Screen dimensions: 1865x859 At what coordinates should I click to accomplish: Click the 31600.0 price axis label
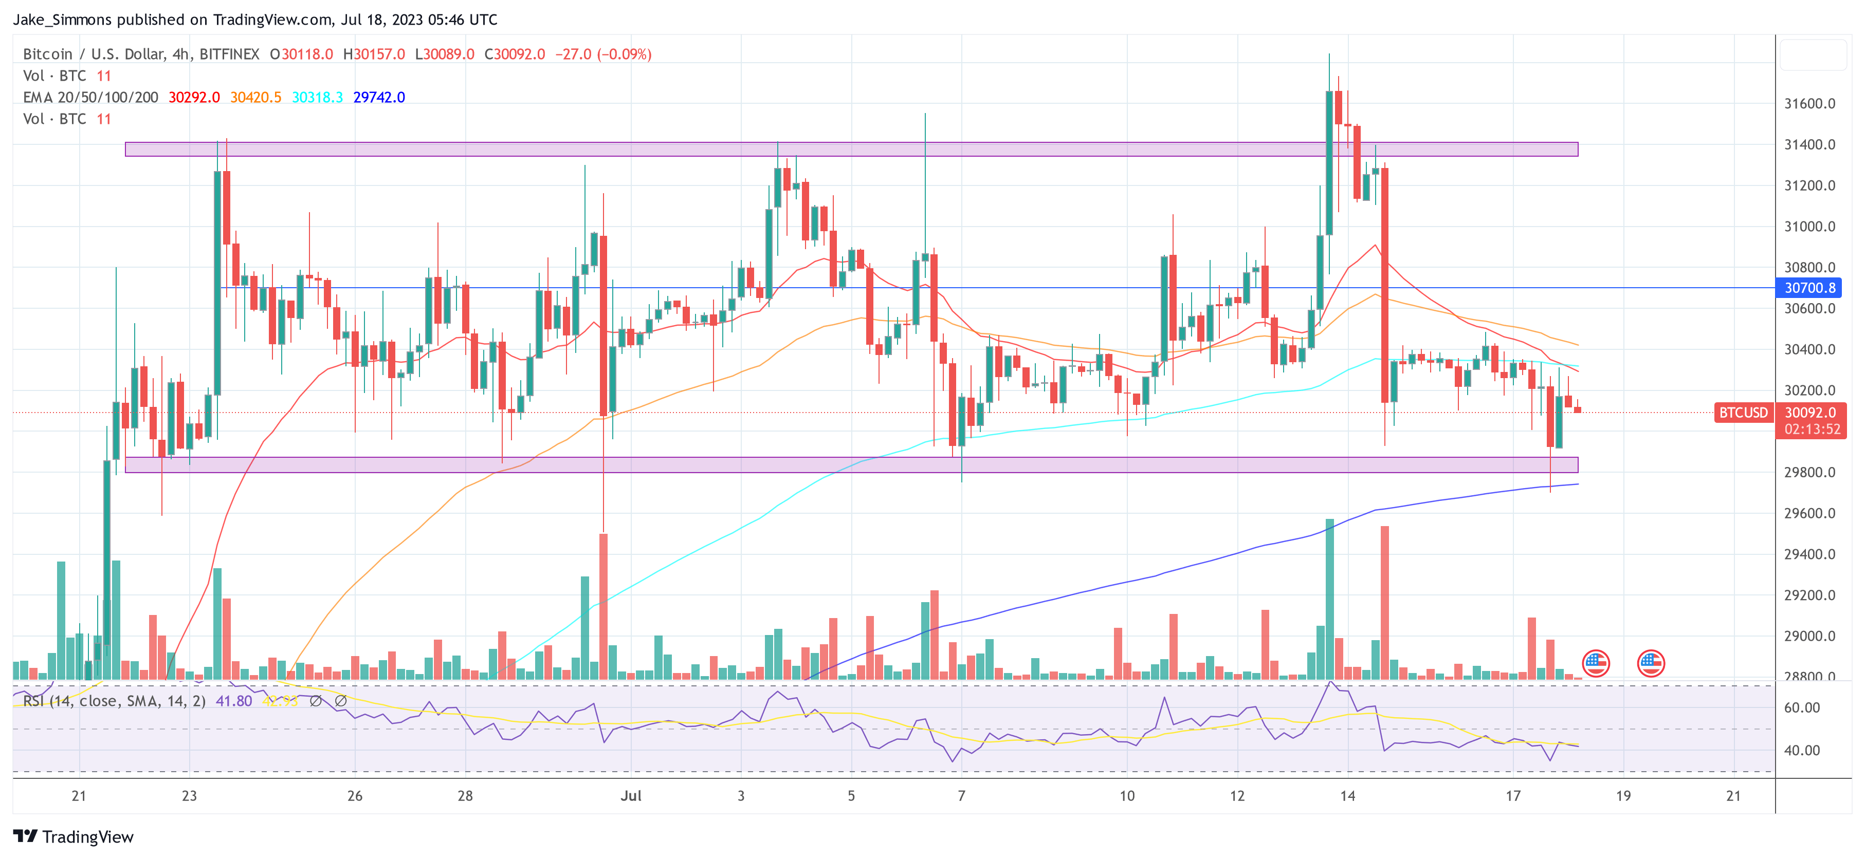pyautogui.click(x=1809, y=103)
